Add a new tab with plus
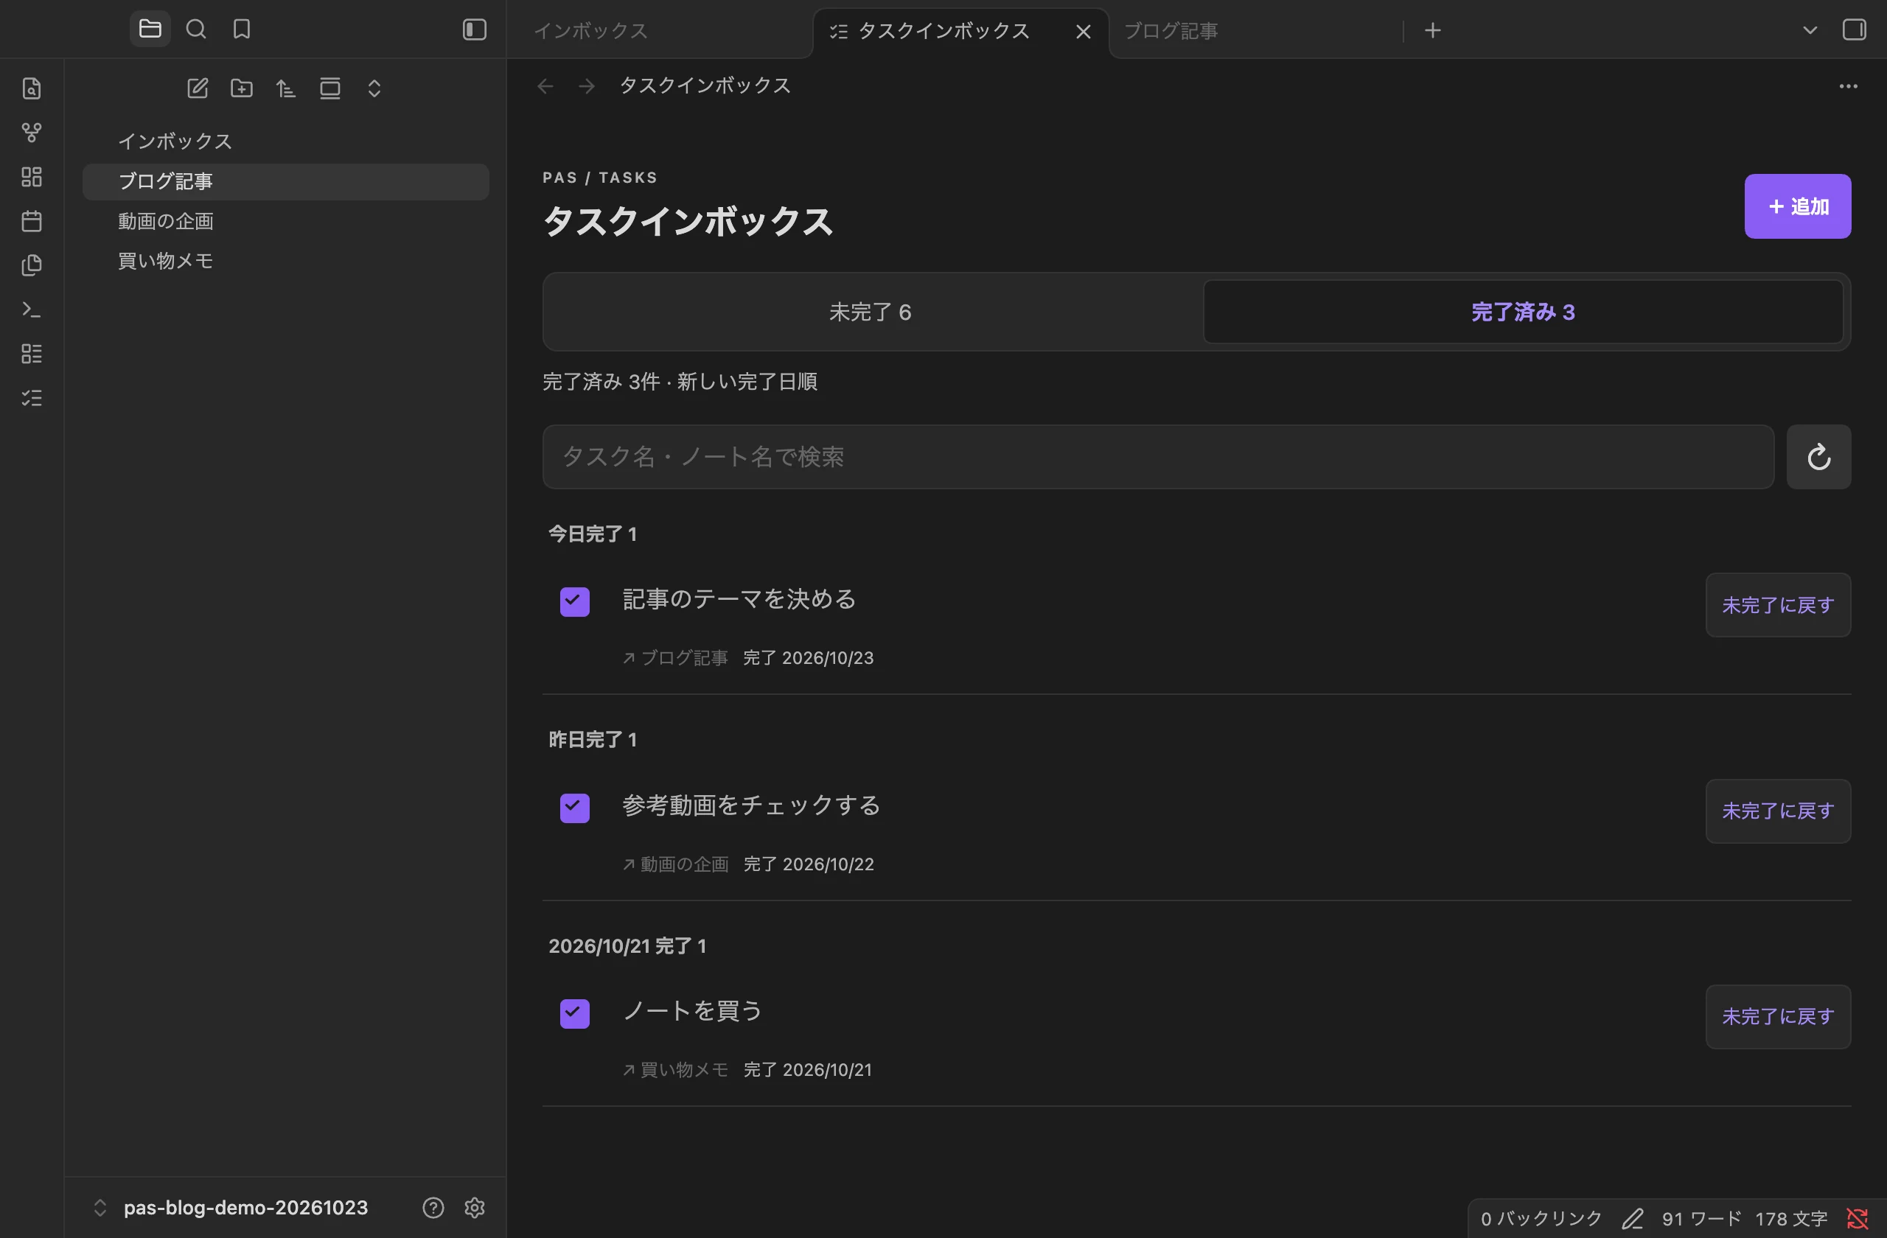This screenshot has height=1238, width=1887. tap(1433, 31)
